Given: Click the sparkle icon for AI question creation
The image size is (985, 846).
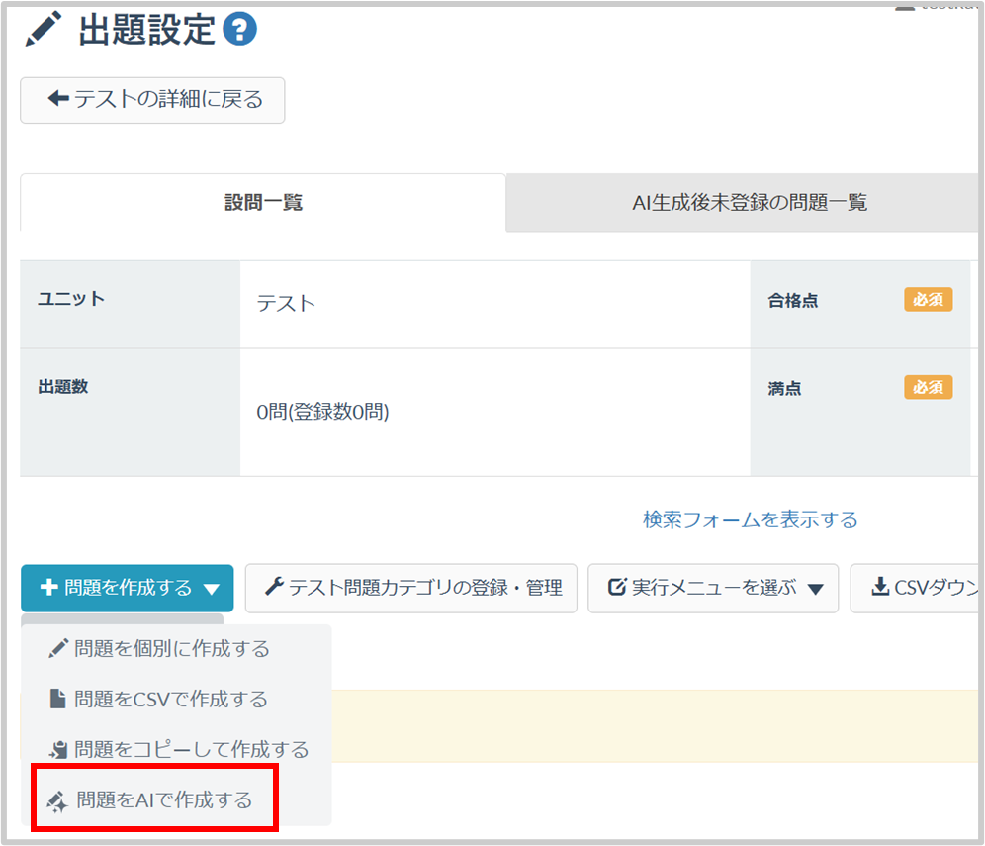Looking at the screenshot, I should pyautogui.click(x=56, y=800).
